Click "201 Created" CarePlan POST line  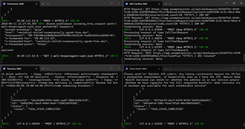(182, 55)
